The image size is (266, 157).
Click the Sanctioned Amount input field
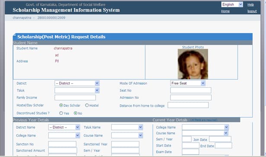(63, 151)
